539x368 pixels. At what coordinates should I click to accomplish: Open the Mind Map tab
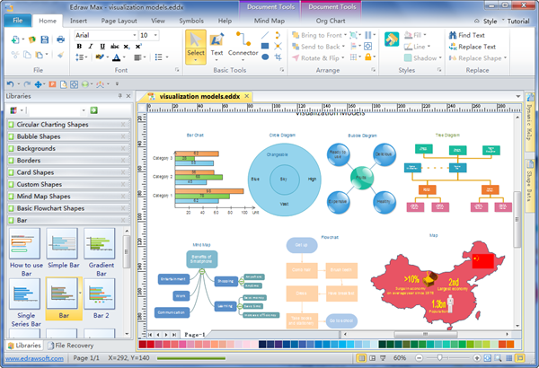(x=269, y=21)
